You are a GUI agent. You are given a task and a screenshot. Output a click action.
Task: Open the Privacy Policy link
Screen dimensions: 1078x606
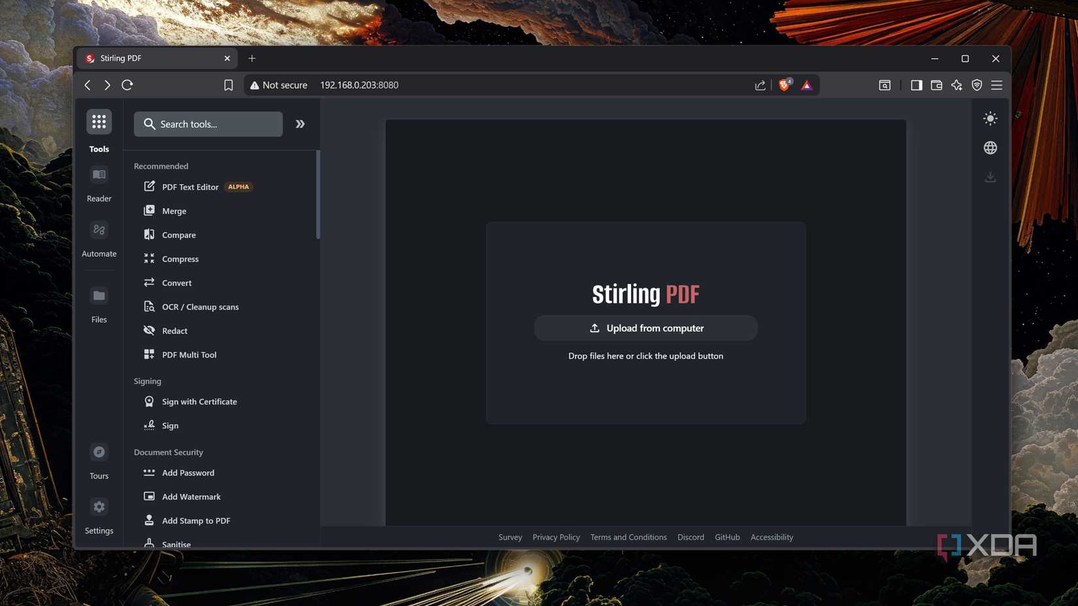coord(556,537)
